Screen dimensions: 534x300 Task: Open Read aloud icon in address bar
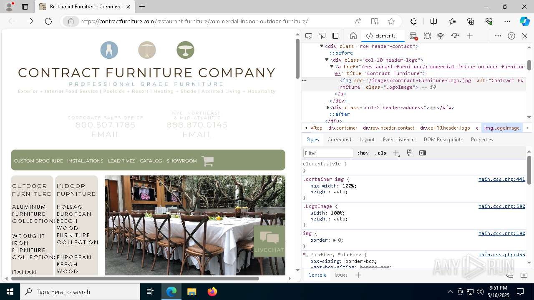coord(358,21)
